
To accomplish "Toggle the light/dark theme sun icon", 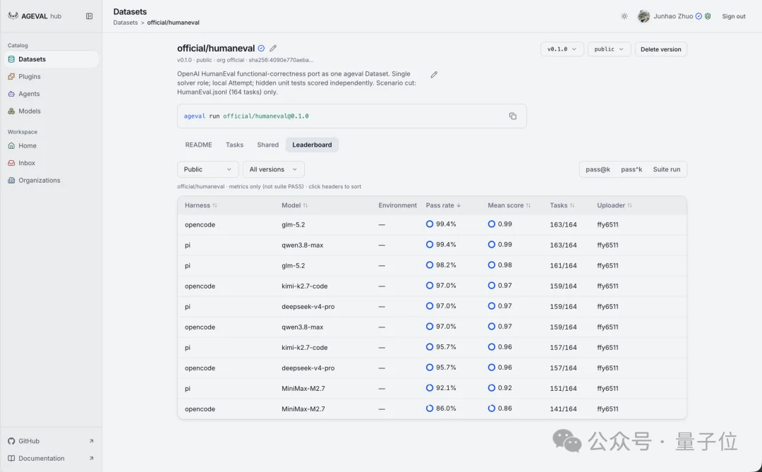I will click(624, 16).
